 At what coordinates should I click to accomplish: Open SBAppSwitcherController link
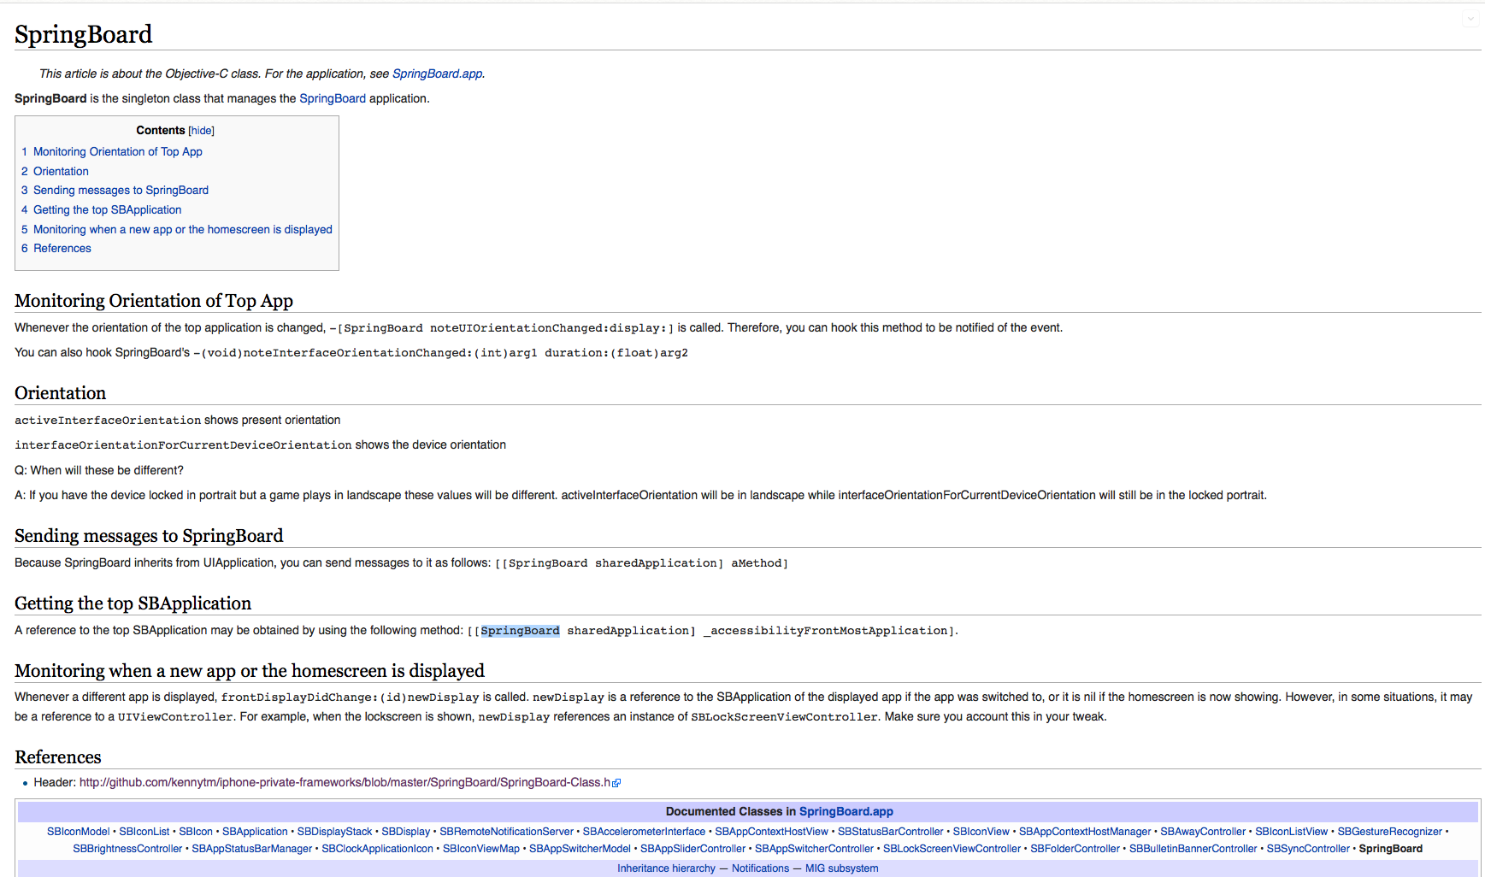814,849
